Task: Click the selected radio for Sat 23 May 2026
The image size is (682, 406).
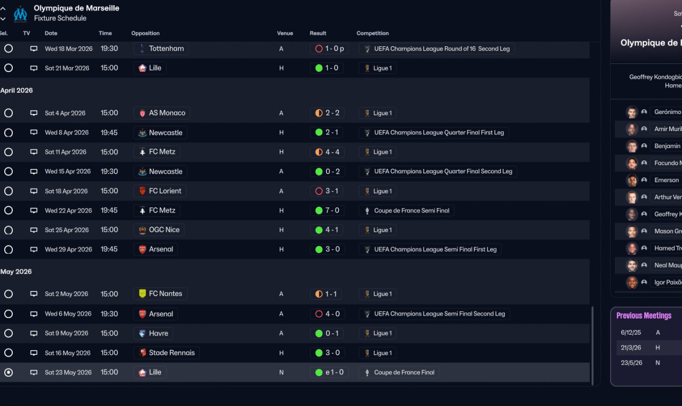Action: (9, 372)
